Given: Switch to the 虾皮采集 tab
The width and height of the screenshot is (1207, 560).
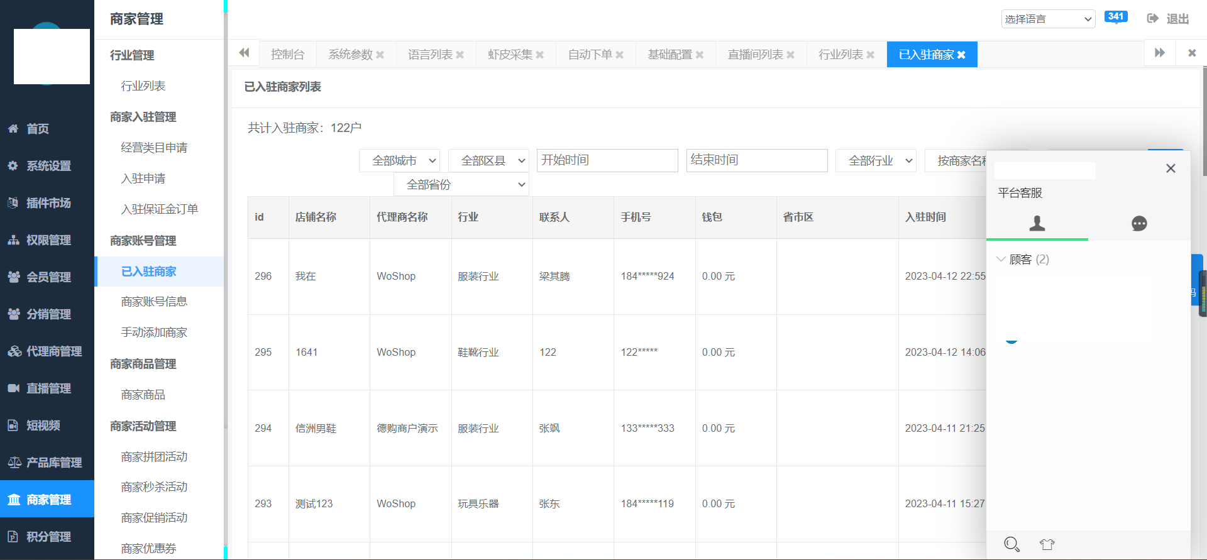Looking at the screenshot, I should tap(510, 55).
